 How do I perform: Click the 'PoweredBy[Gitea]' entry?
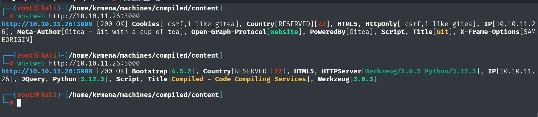pyautogui.click(x=341, y=32)
